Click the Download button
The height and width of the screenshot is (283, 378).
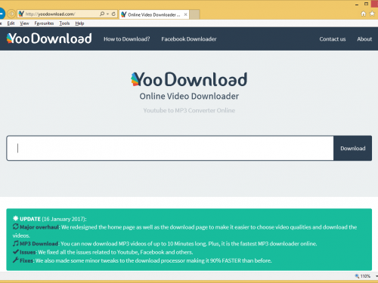[x=353, y=148]
